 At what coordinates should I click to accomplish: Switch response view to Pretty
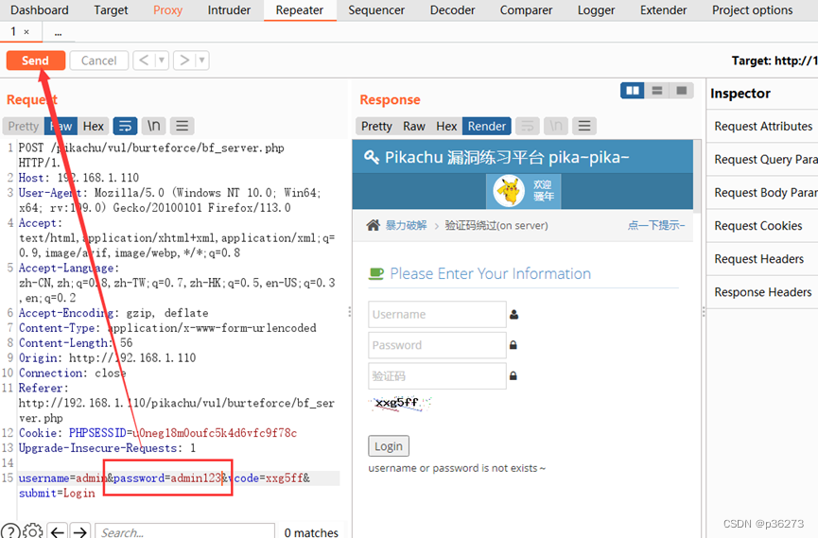[x=376, y=127]
